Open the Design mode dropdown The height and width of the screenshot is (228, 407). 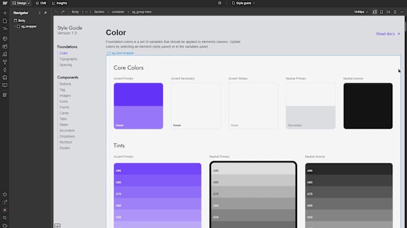[21, 3]
